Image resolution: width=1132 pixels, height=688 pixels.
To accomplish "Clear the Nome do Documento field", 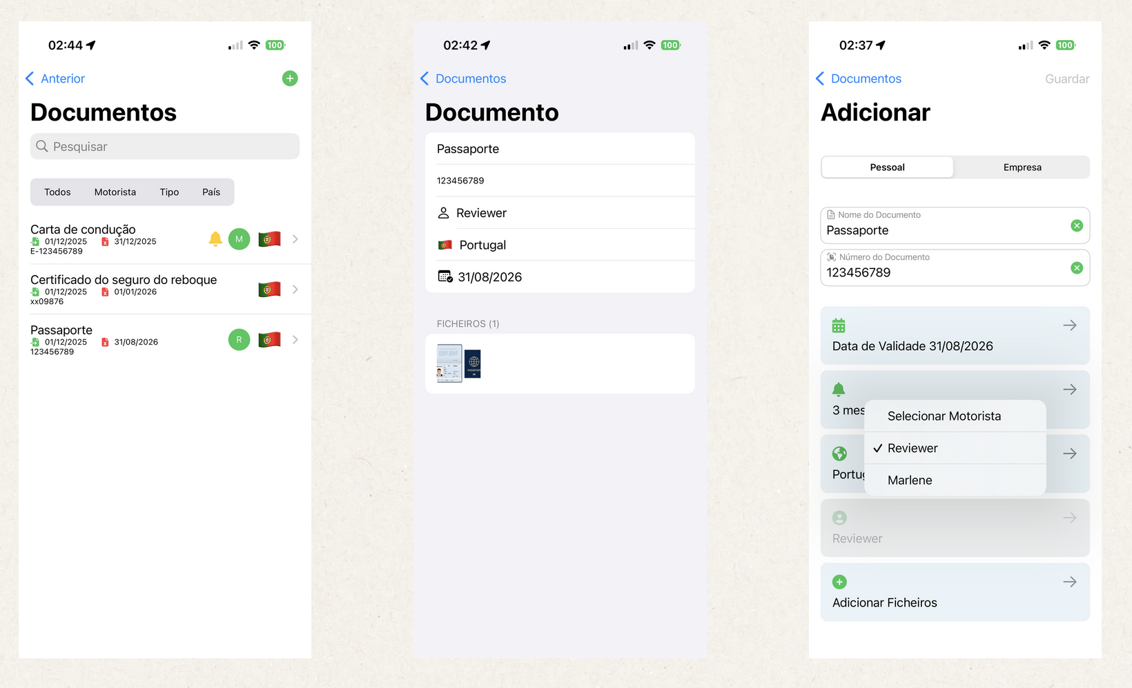I will [x=1076, y=226].
